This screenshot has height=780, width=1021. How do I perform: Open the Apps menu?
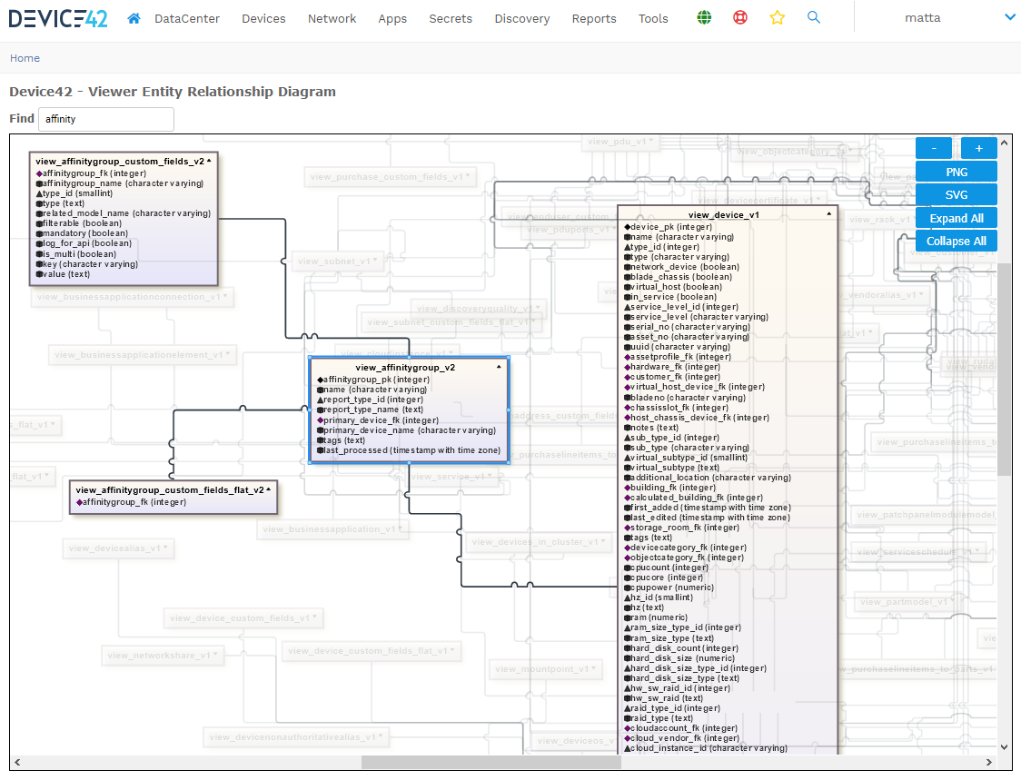[392, 19]
